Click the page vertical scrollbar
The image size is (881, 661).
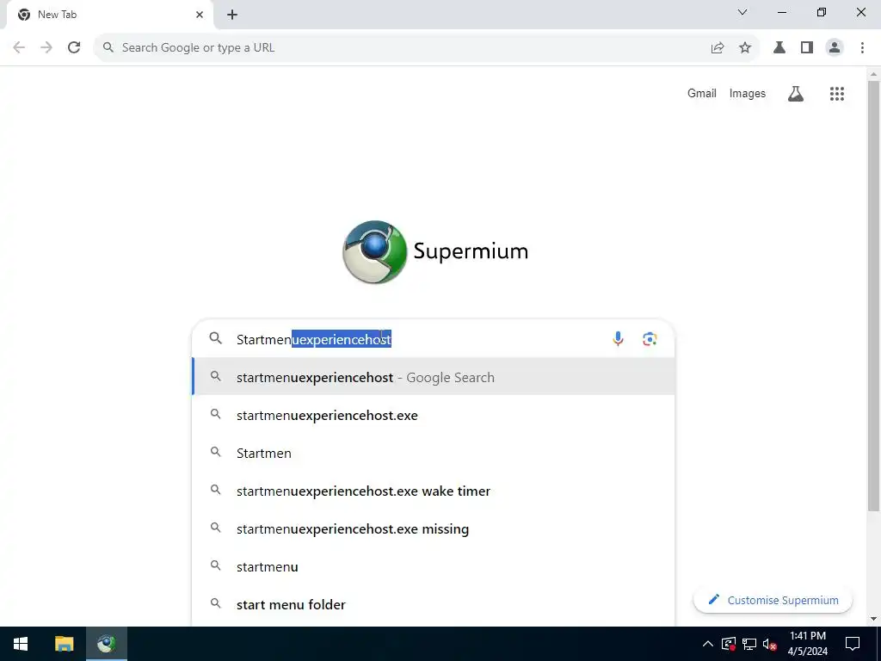[873, 295]
